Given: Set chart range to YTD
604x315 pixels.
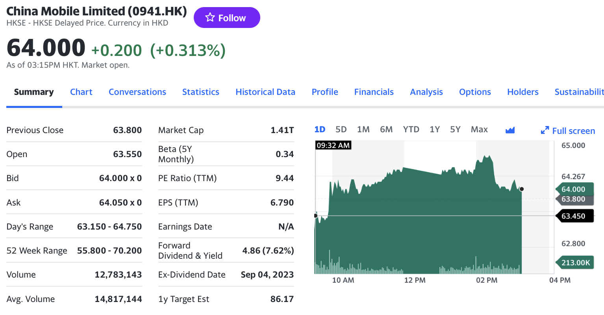Looking at the screenshot, I should [x=411, y=130].
